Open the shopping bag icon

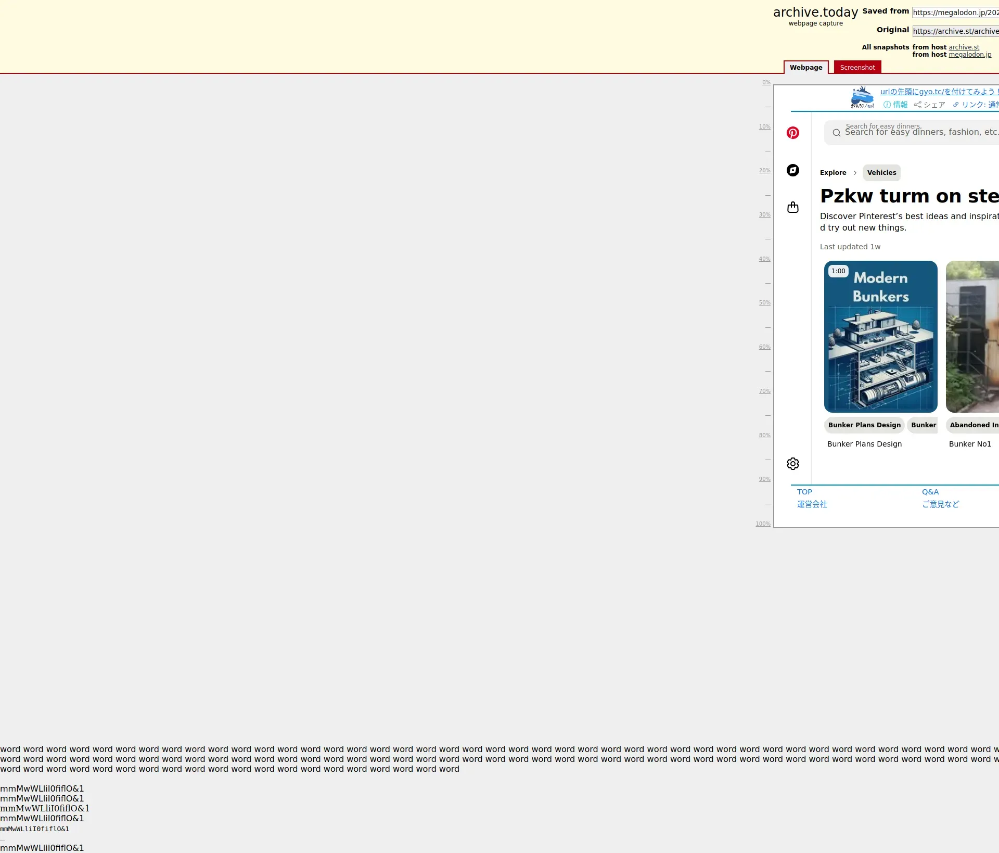[x=792, y=208]
